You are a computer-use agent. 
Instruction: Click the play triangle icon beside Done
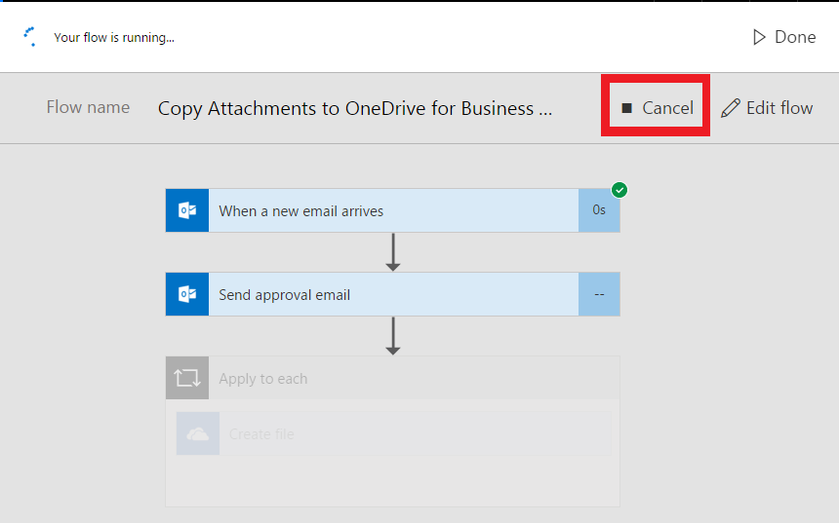tap(759, 37)
